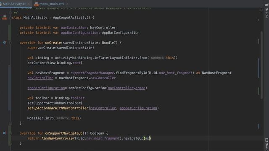Click the related XML file gutter icon beside class MainActivity
The width and height of the screenshot is (269, 151).
pos(5,18)
